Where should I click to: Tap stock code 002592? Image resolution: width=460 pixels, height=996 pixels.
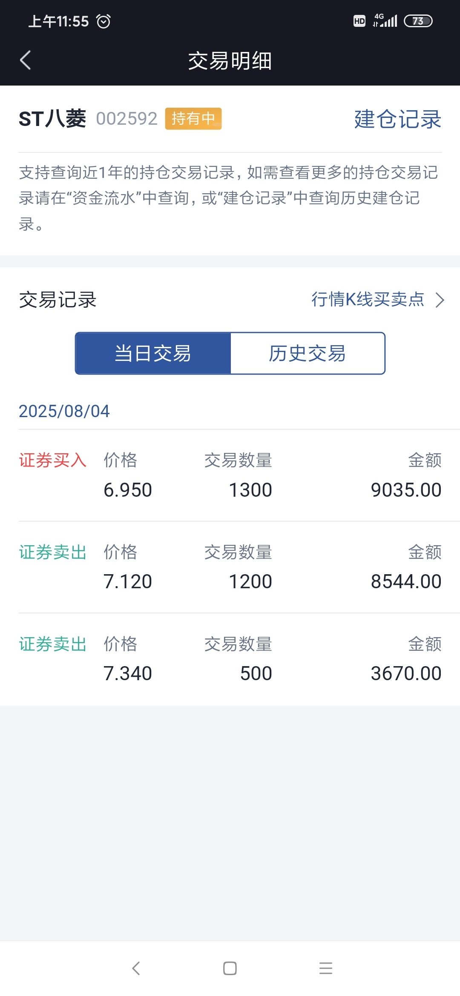pyautogui.click(x=127, y=119)
